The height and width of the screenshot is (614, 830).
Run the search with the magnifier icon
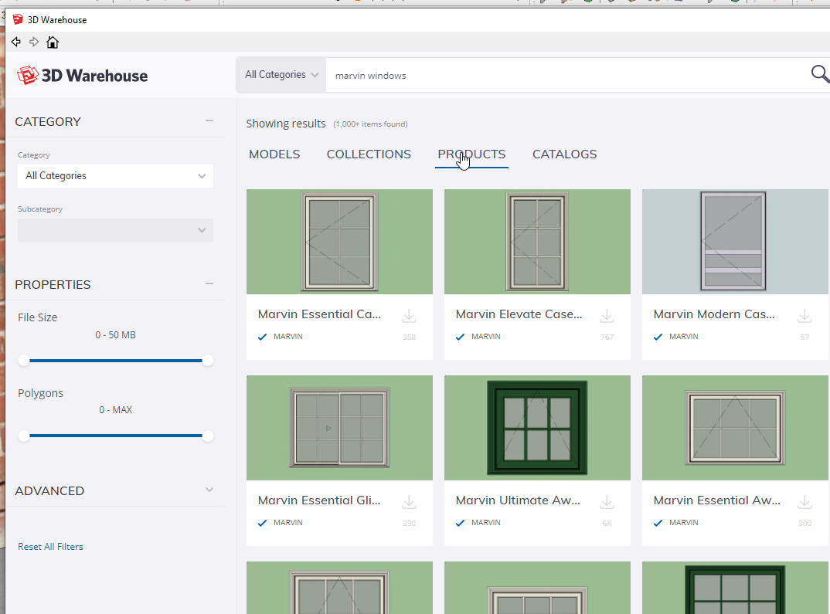point(820,74)
